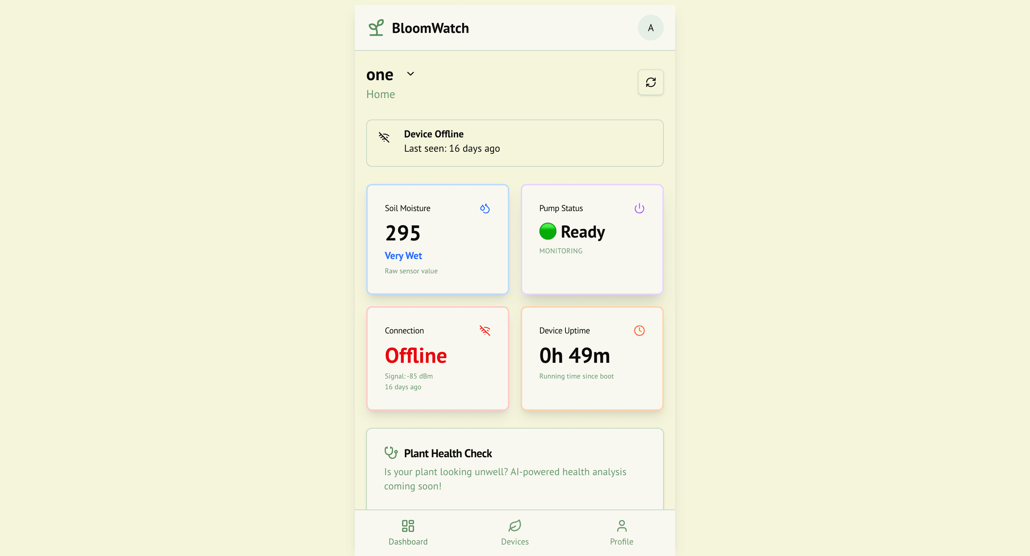
Task: Click the Very Wet moisture level indicator
Action: tap(403, 255)
